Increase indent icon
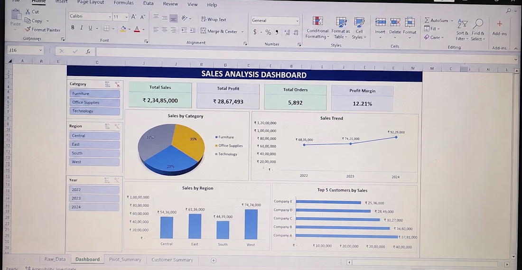Image resolution: width=522 pixels, height=270 pixels. pyautogui.click(x=192, y=30)
